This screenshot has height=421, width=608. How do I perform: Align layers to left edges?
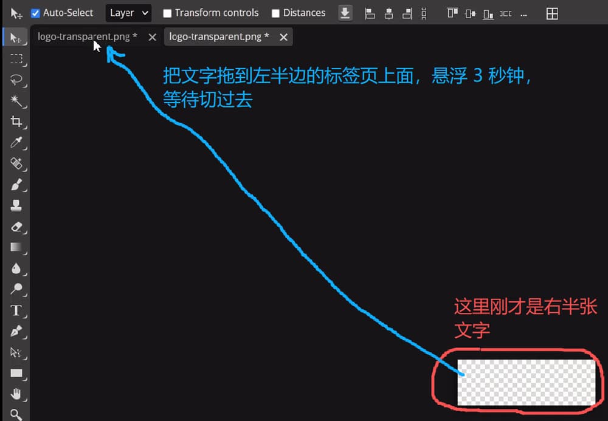coord(370,13)
